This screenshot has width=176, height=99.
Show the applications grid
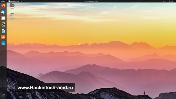click(3, 96)
